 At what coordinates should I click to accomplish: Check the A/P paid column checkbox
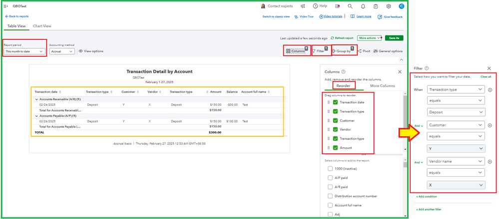tap(330, 177)
